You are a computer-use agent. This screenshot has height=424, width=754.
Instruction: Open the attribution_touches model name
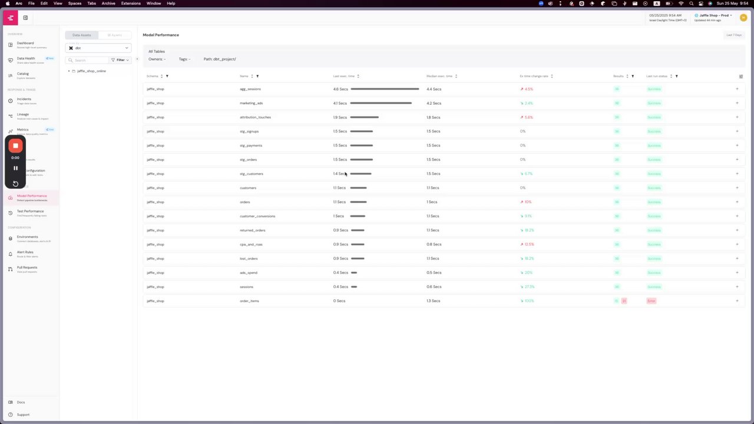coord(255,117)
